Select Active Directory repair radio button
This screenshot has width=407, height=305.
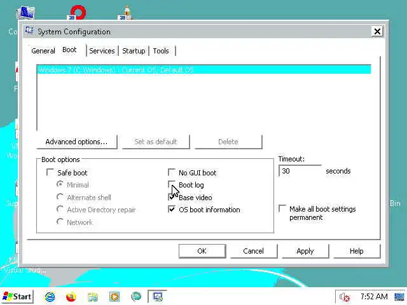(x=60, y=209)
